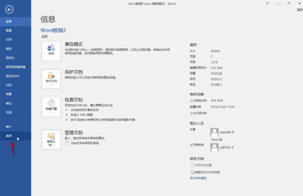Click the Open File Location (打开文件位置) link text
303x196 pixels.
coord(203,166)
